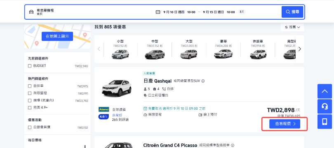The width and height of the screenshot is (334, 148).
Task: Click the scroll-to-top arrow button
Action: click(325, 91)
